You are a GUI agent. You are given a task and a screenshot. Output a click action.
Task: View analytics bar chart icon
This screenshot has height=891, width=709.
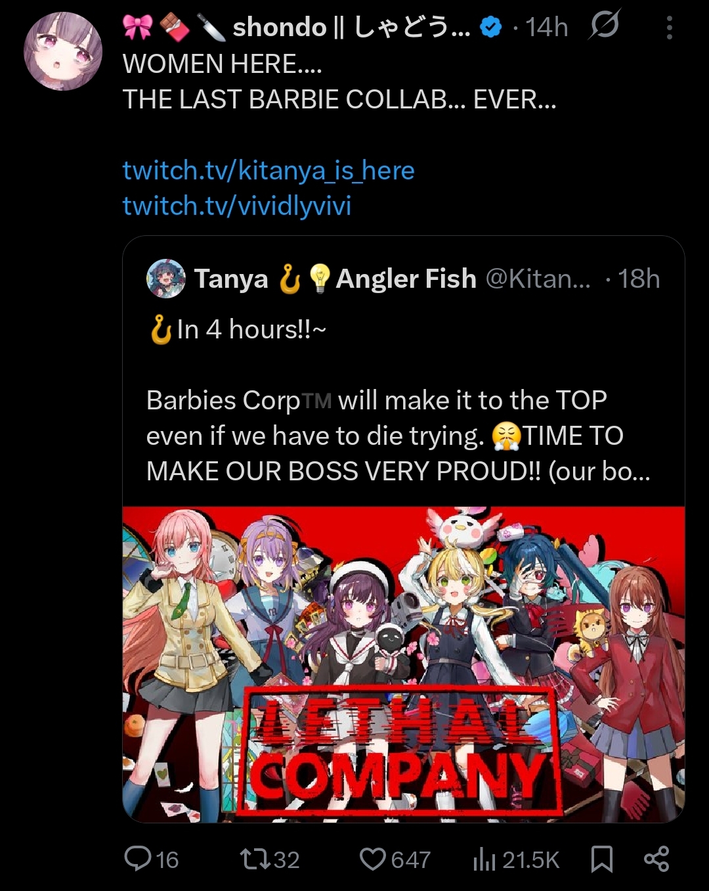[x=484, y=859]
